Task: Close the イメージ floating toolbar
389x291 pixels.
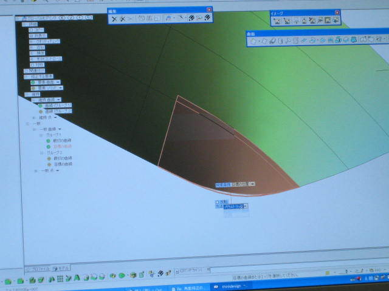Action: [337, 12]
